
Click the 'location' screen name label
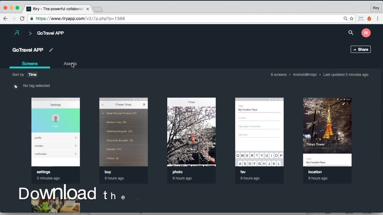coord(315,172)
